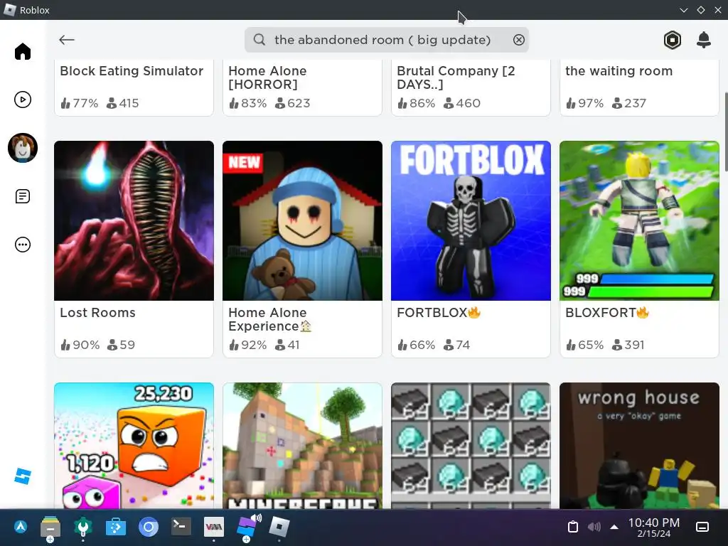Go back with the left arrow
The image size is (728, 546).
pos(67,40)
